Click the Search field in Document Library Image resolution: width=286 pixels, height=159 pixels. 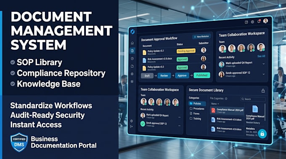253,99
